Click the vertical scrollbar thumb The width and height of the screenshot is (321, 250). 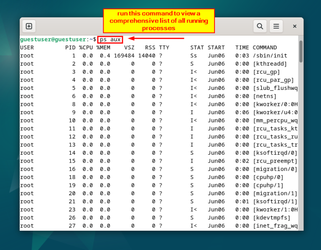[301, 52]
